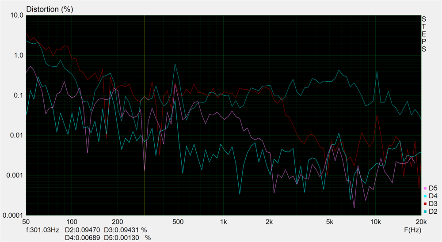Click the "0.1" distortion axis label
This screenshot has width=442, height=242.
point(19,95)
